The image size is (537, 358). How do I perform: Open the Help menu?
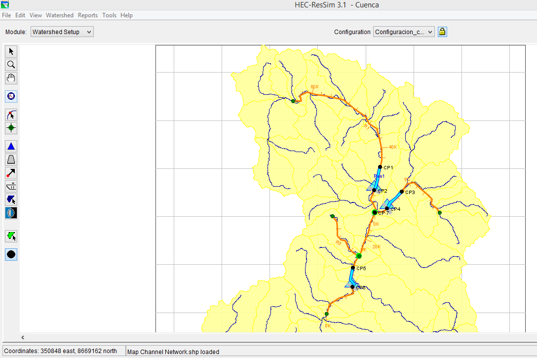click(126, 15)
